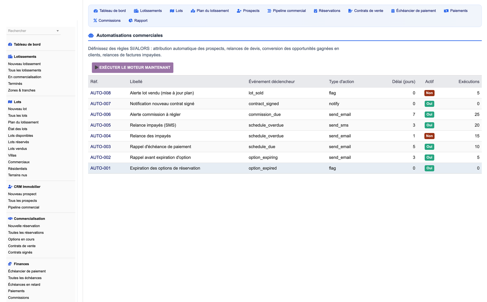Run EXÉCUTER LE MOTEUR MAINTENANT button
Viewport: 487px width, 302px height.
pos(132,68)
